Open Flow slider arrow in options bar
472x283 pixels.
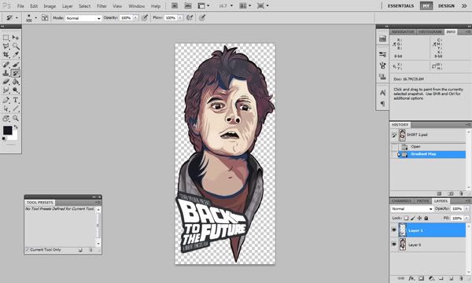click(179, 18)
